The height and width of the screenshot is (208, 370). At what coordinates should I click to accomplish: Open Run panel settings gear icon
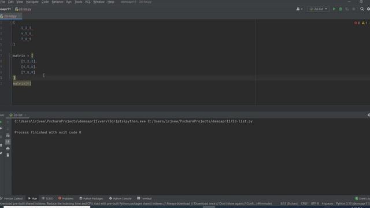tap(368, 115)
